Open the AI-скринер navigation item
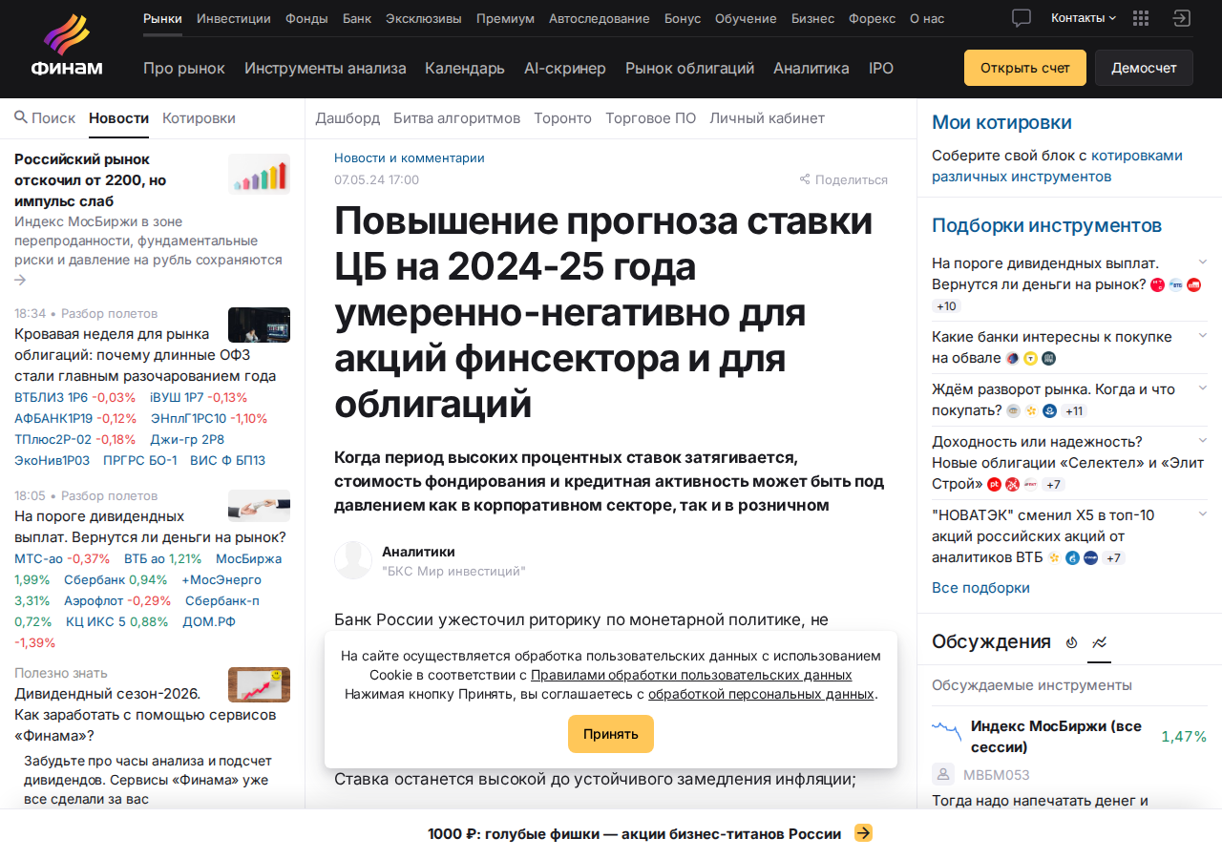This screenshot has width=1222, height=859. point(565,68)
